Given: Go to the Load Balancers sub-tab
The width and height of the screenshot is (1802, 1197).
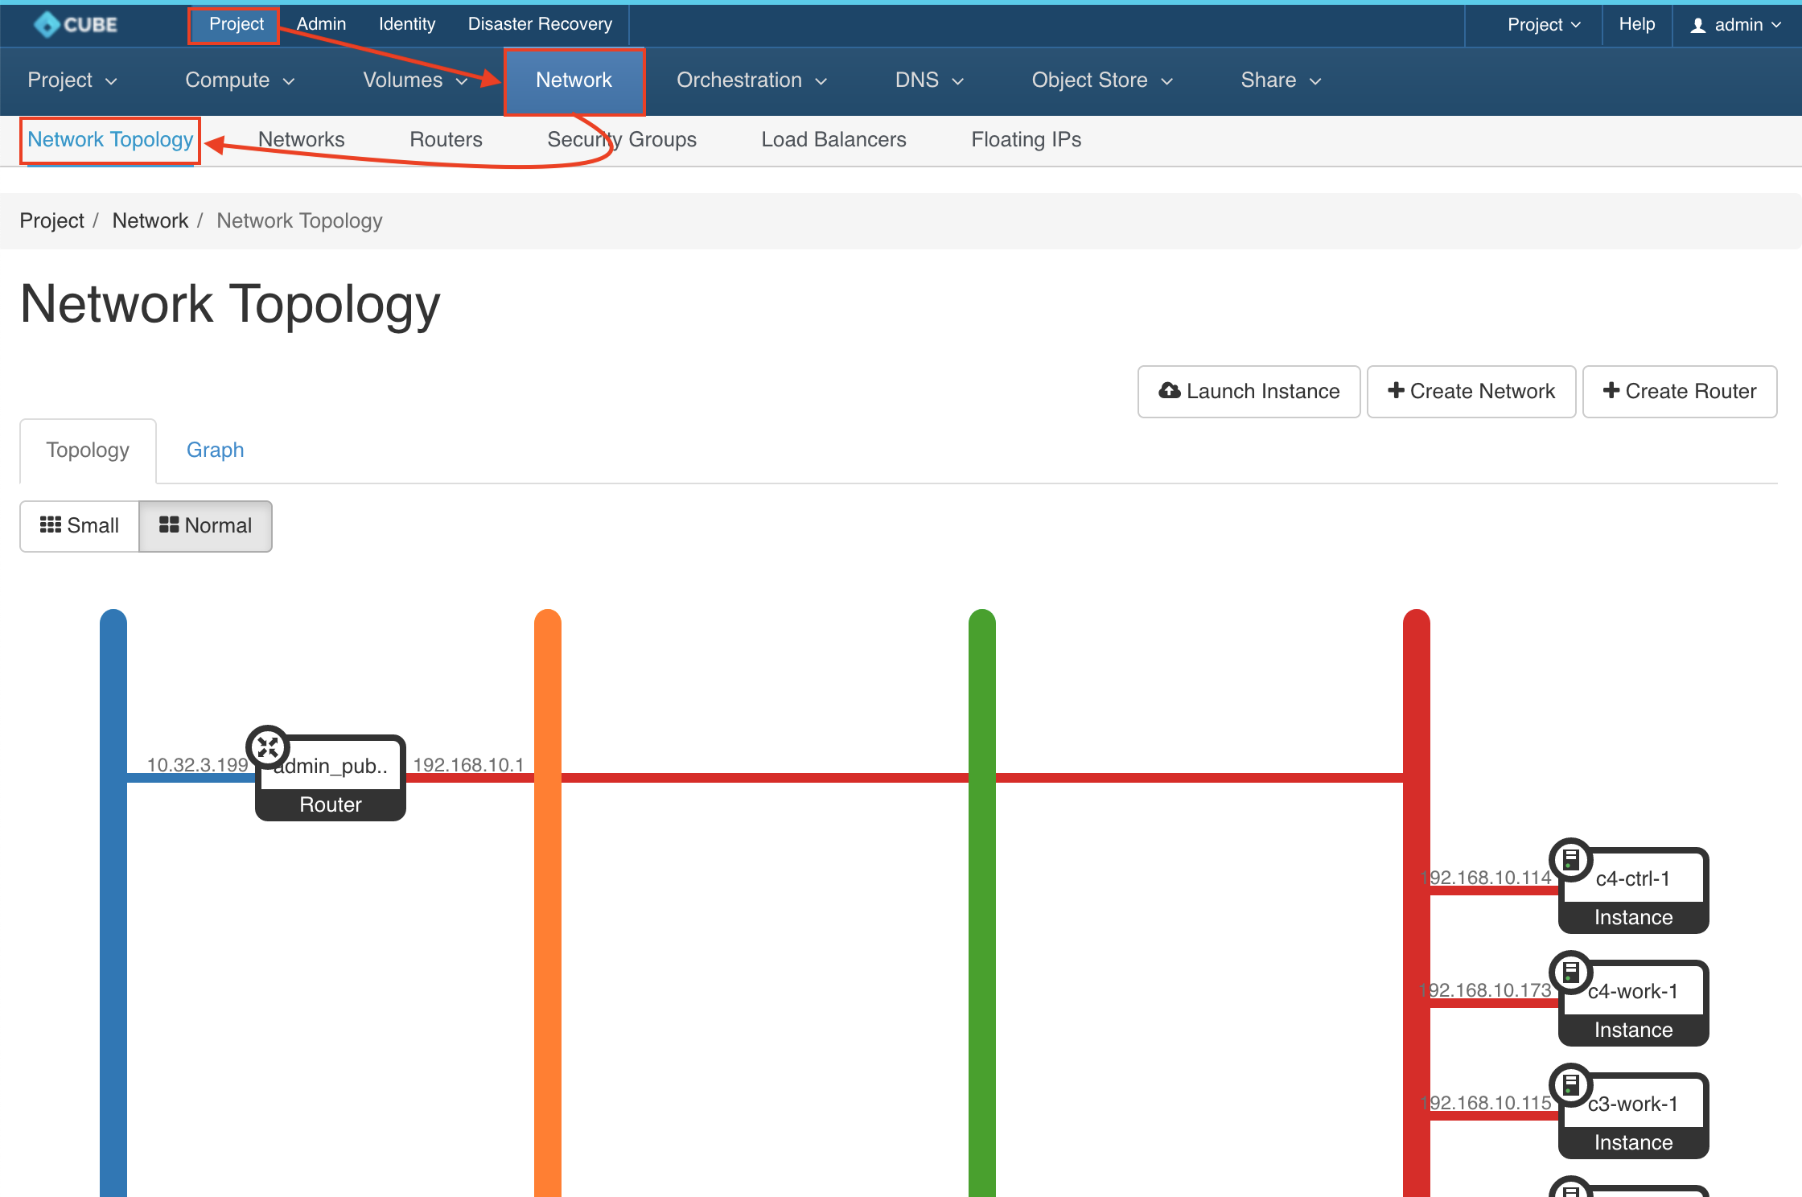Looking at the screenshot, I should [833, 140].
